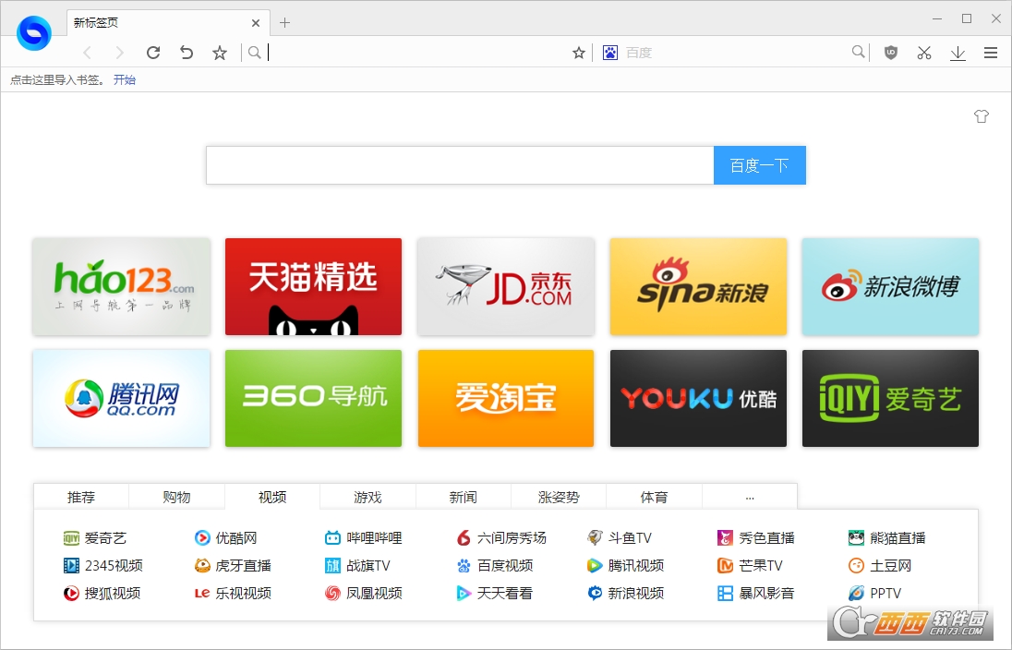Screen dimensions: 1012x650
Task: Open the iQIYI 爱奇艺 tile
Action: tap(891, 398)
